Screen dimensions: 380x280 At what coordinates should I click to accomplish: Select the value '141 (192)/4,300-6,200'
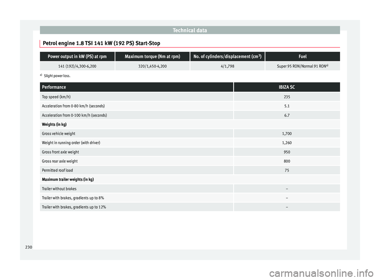77,66
